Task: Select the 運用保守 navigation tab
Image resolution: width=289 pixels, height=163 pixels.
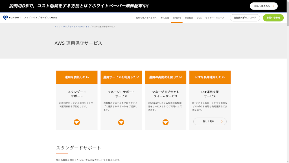Action: pyautogui.click(x=177, y=18)
